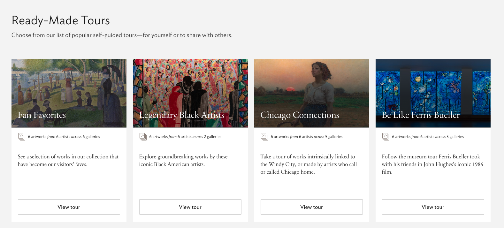
Task: Open the Be Like Ferris Bueller tour title link
Action: click(421, 115)
